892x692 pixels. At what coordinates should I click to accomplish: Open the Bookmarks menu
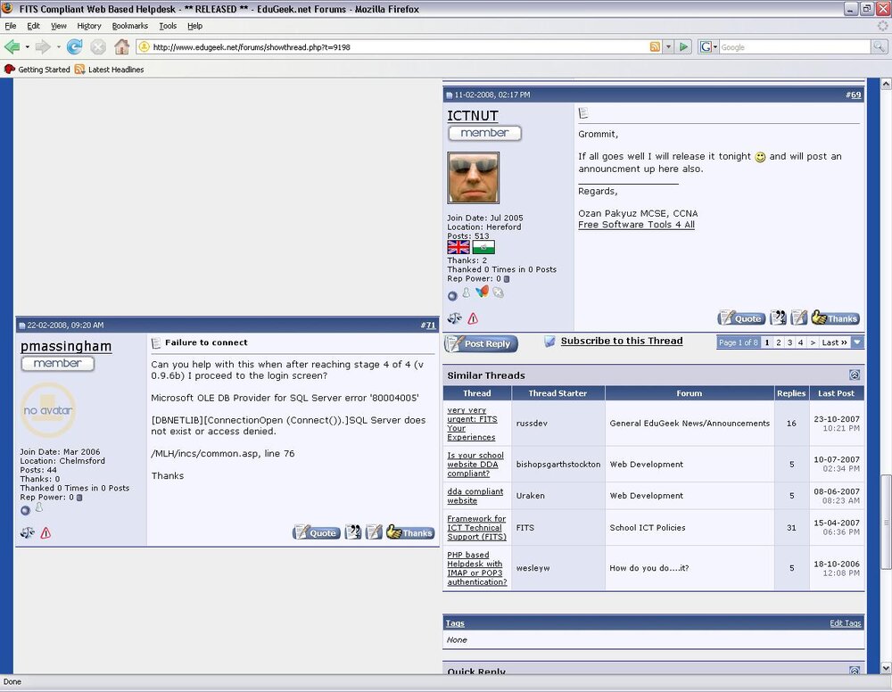tap(129, 26)
